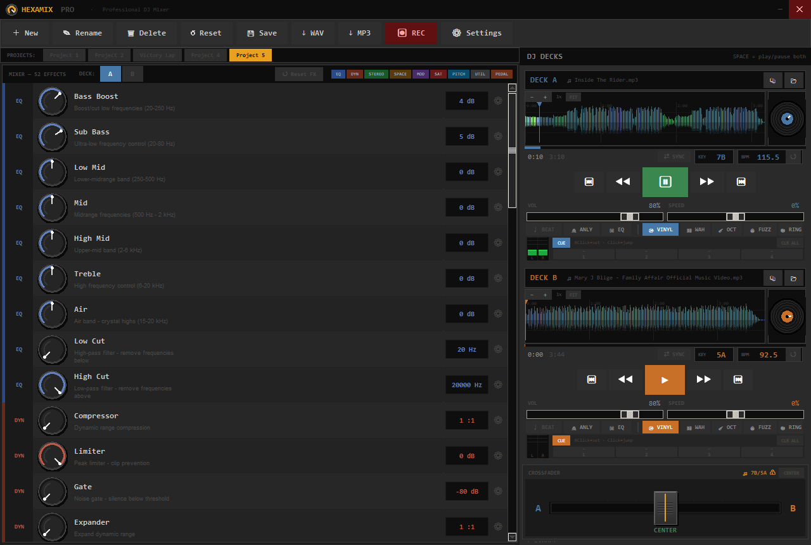Filter effects by SPACE category

pos(400,74)
